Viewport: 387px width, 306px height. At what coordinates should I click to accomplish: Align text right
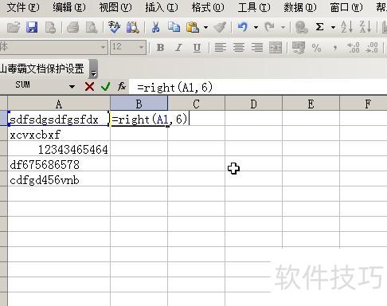[x=257, y=48]
